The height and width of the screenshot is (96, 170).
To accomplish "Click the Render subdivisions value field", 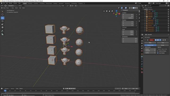I will (x=150, y=49).
